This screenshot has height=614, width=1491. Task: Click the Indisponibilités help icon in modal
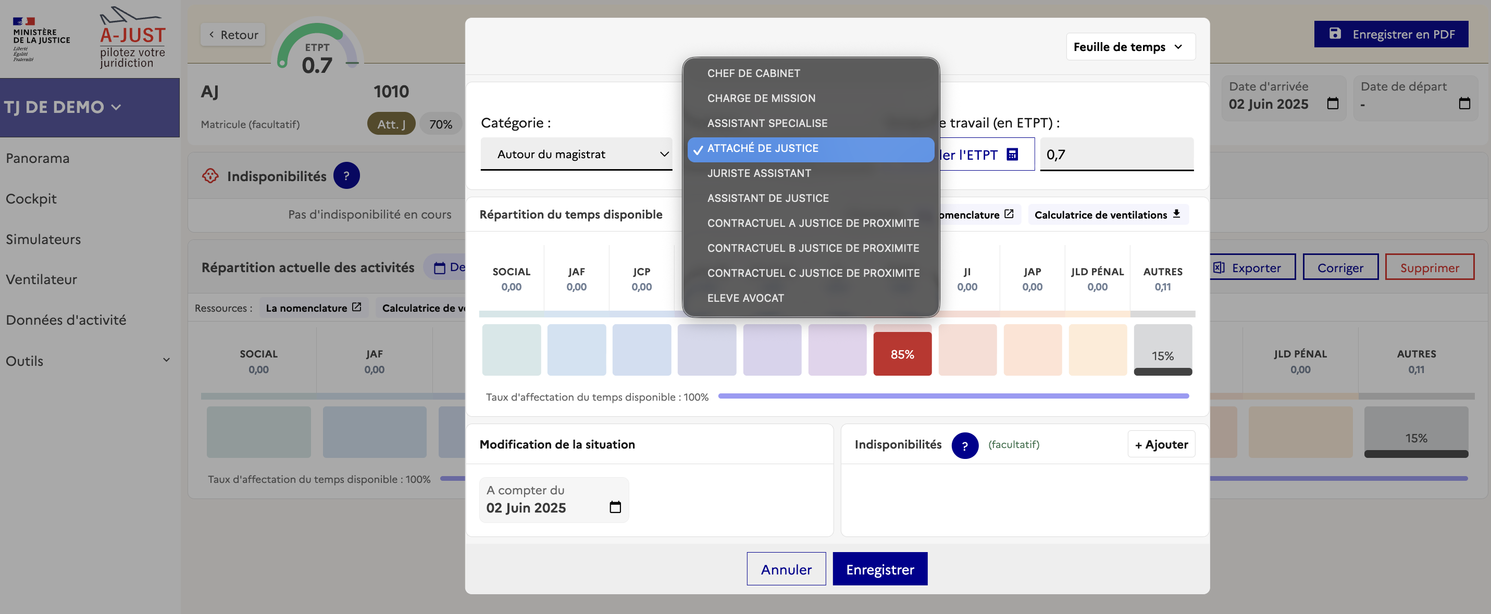click(964, 445)
